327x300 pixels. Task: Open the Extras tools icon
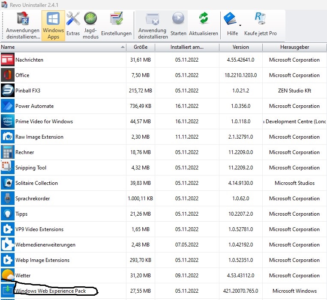pos(73,19)
